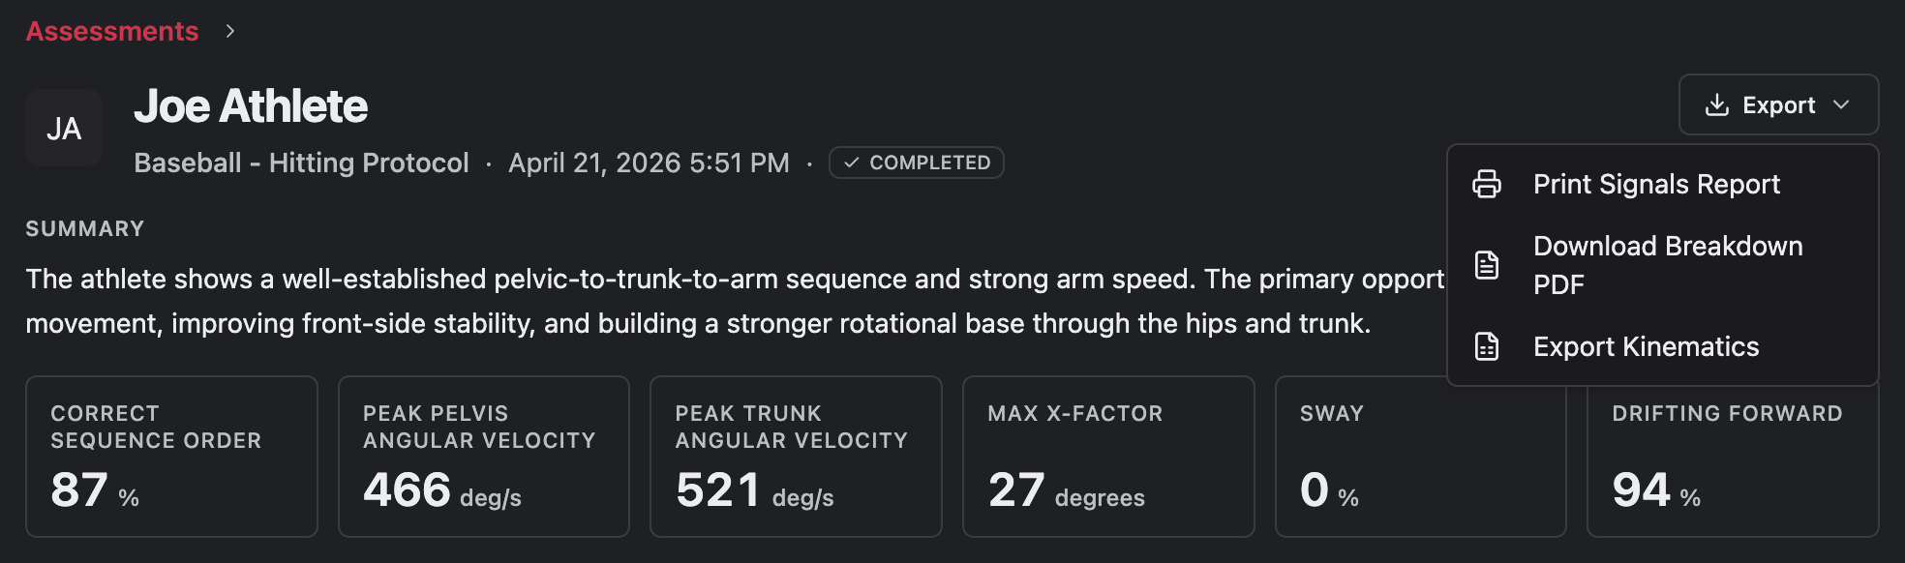
Task: Click the document icon beside Download Breakdown PDF
Action: click(1487, 265)
